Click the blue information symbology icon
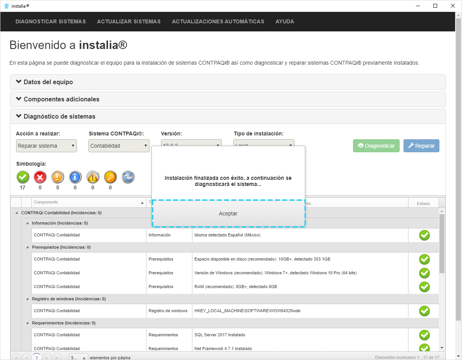 tap(75, 177)
